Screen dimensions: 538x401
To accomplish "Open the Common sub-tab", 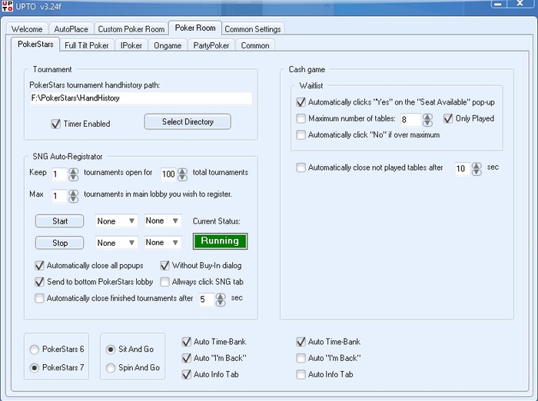I will pos(255,45).
